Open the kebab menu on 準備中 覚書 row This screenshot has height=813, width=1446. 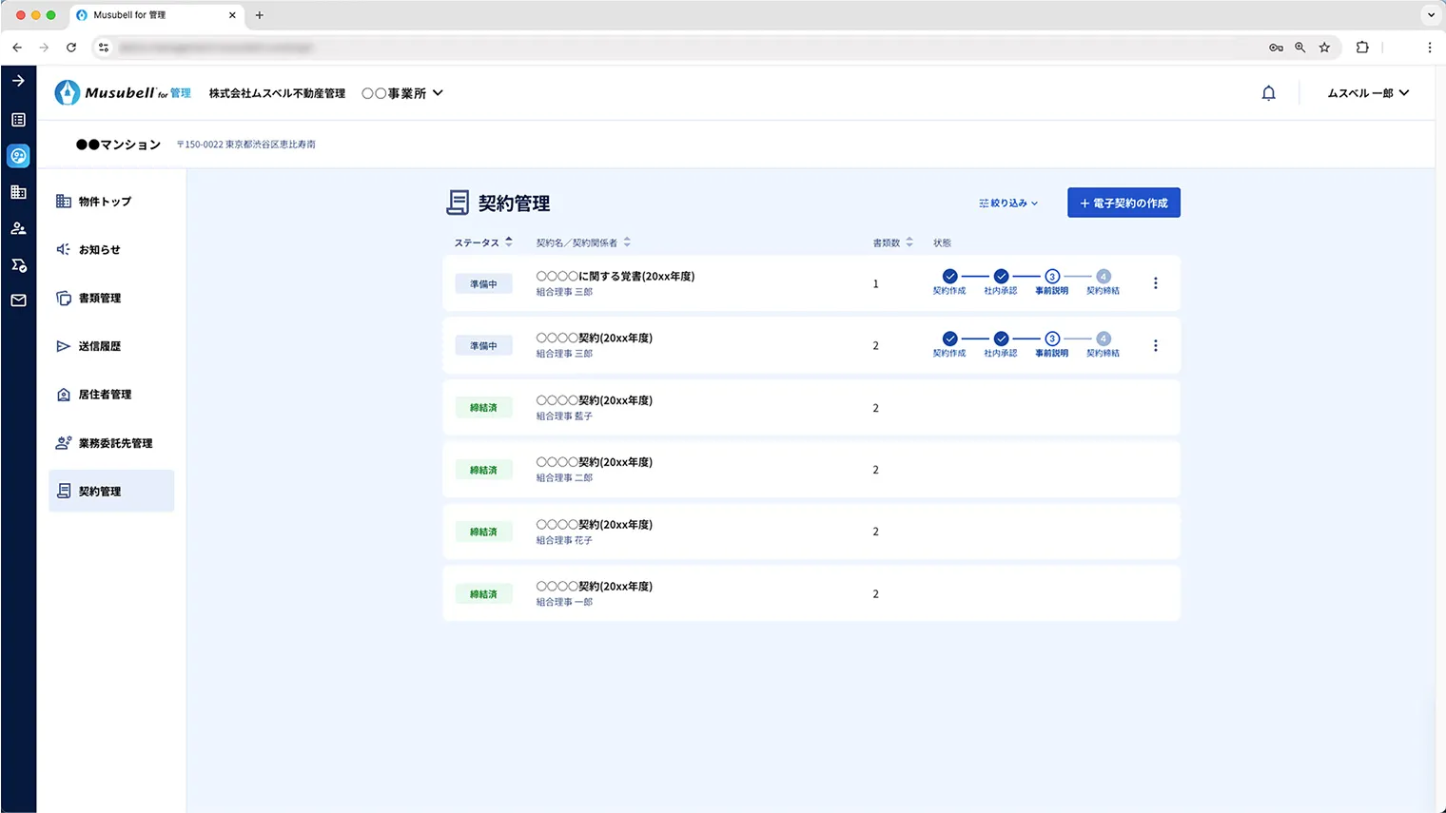coord(1155,282)
